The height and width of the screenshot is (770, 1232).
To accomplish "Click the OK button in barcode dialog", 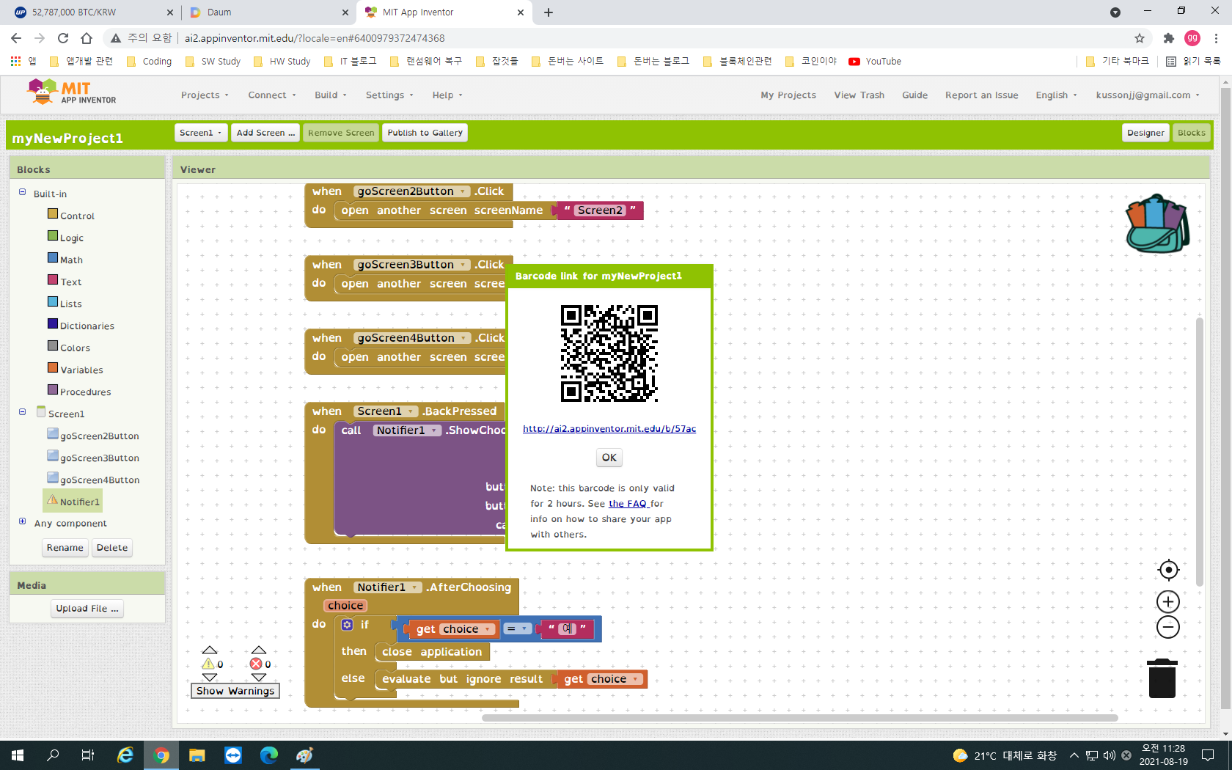I will (x=609, y=458).
